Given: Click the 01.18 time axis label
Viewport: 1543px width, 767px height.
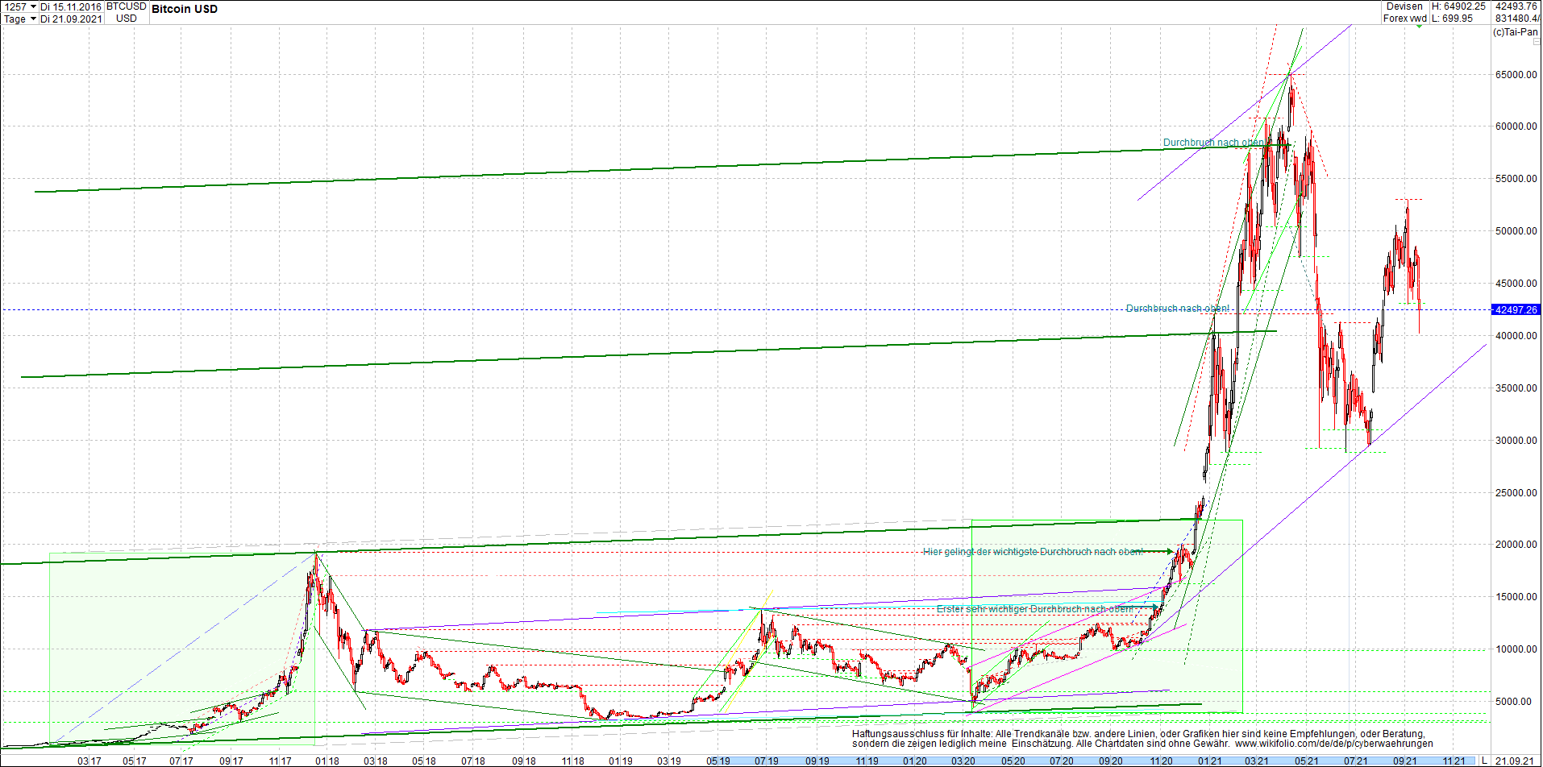Looking at the screenshot, I should [x=327, y=761].
